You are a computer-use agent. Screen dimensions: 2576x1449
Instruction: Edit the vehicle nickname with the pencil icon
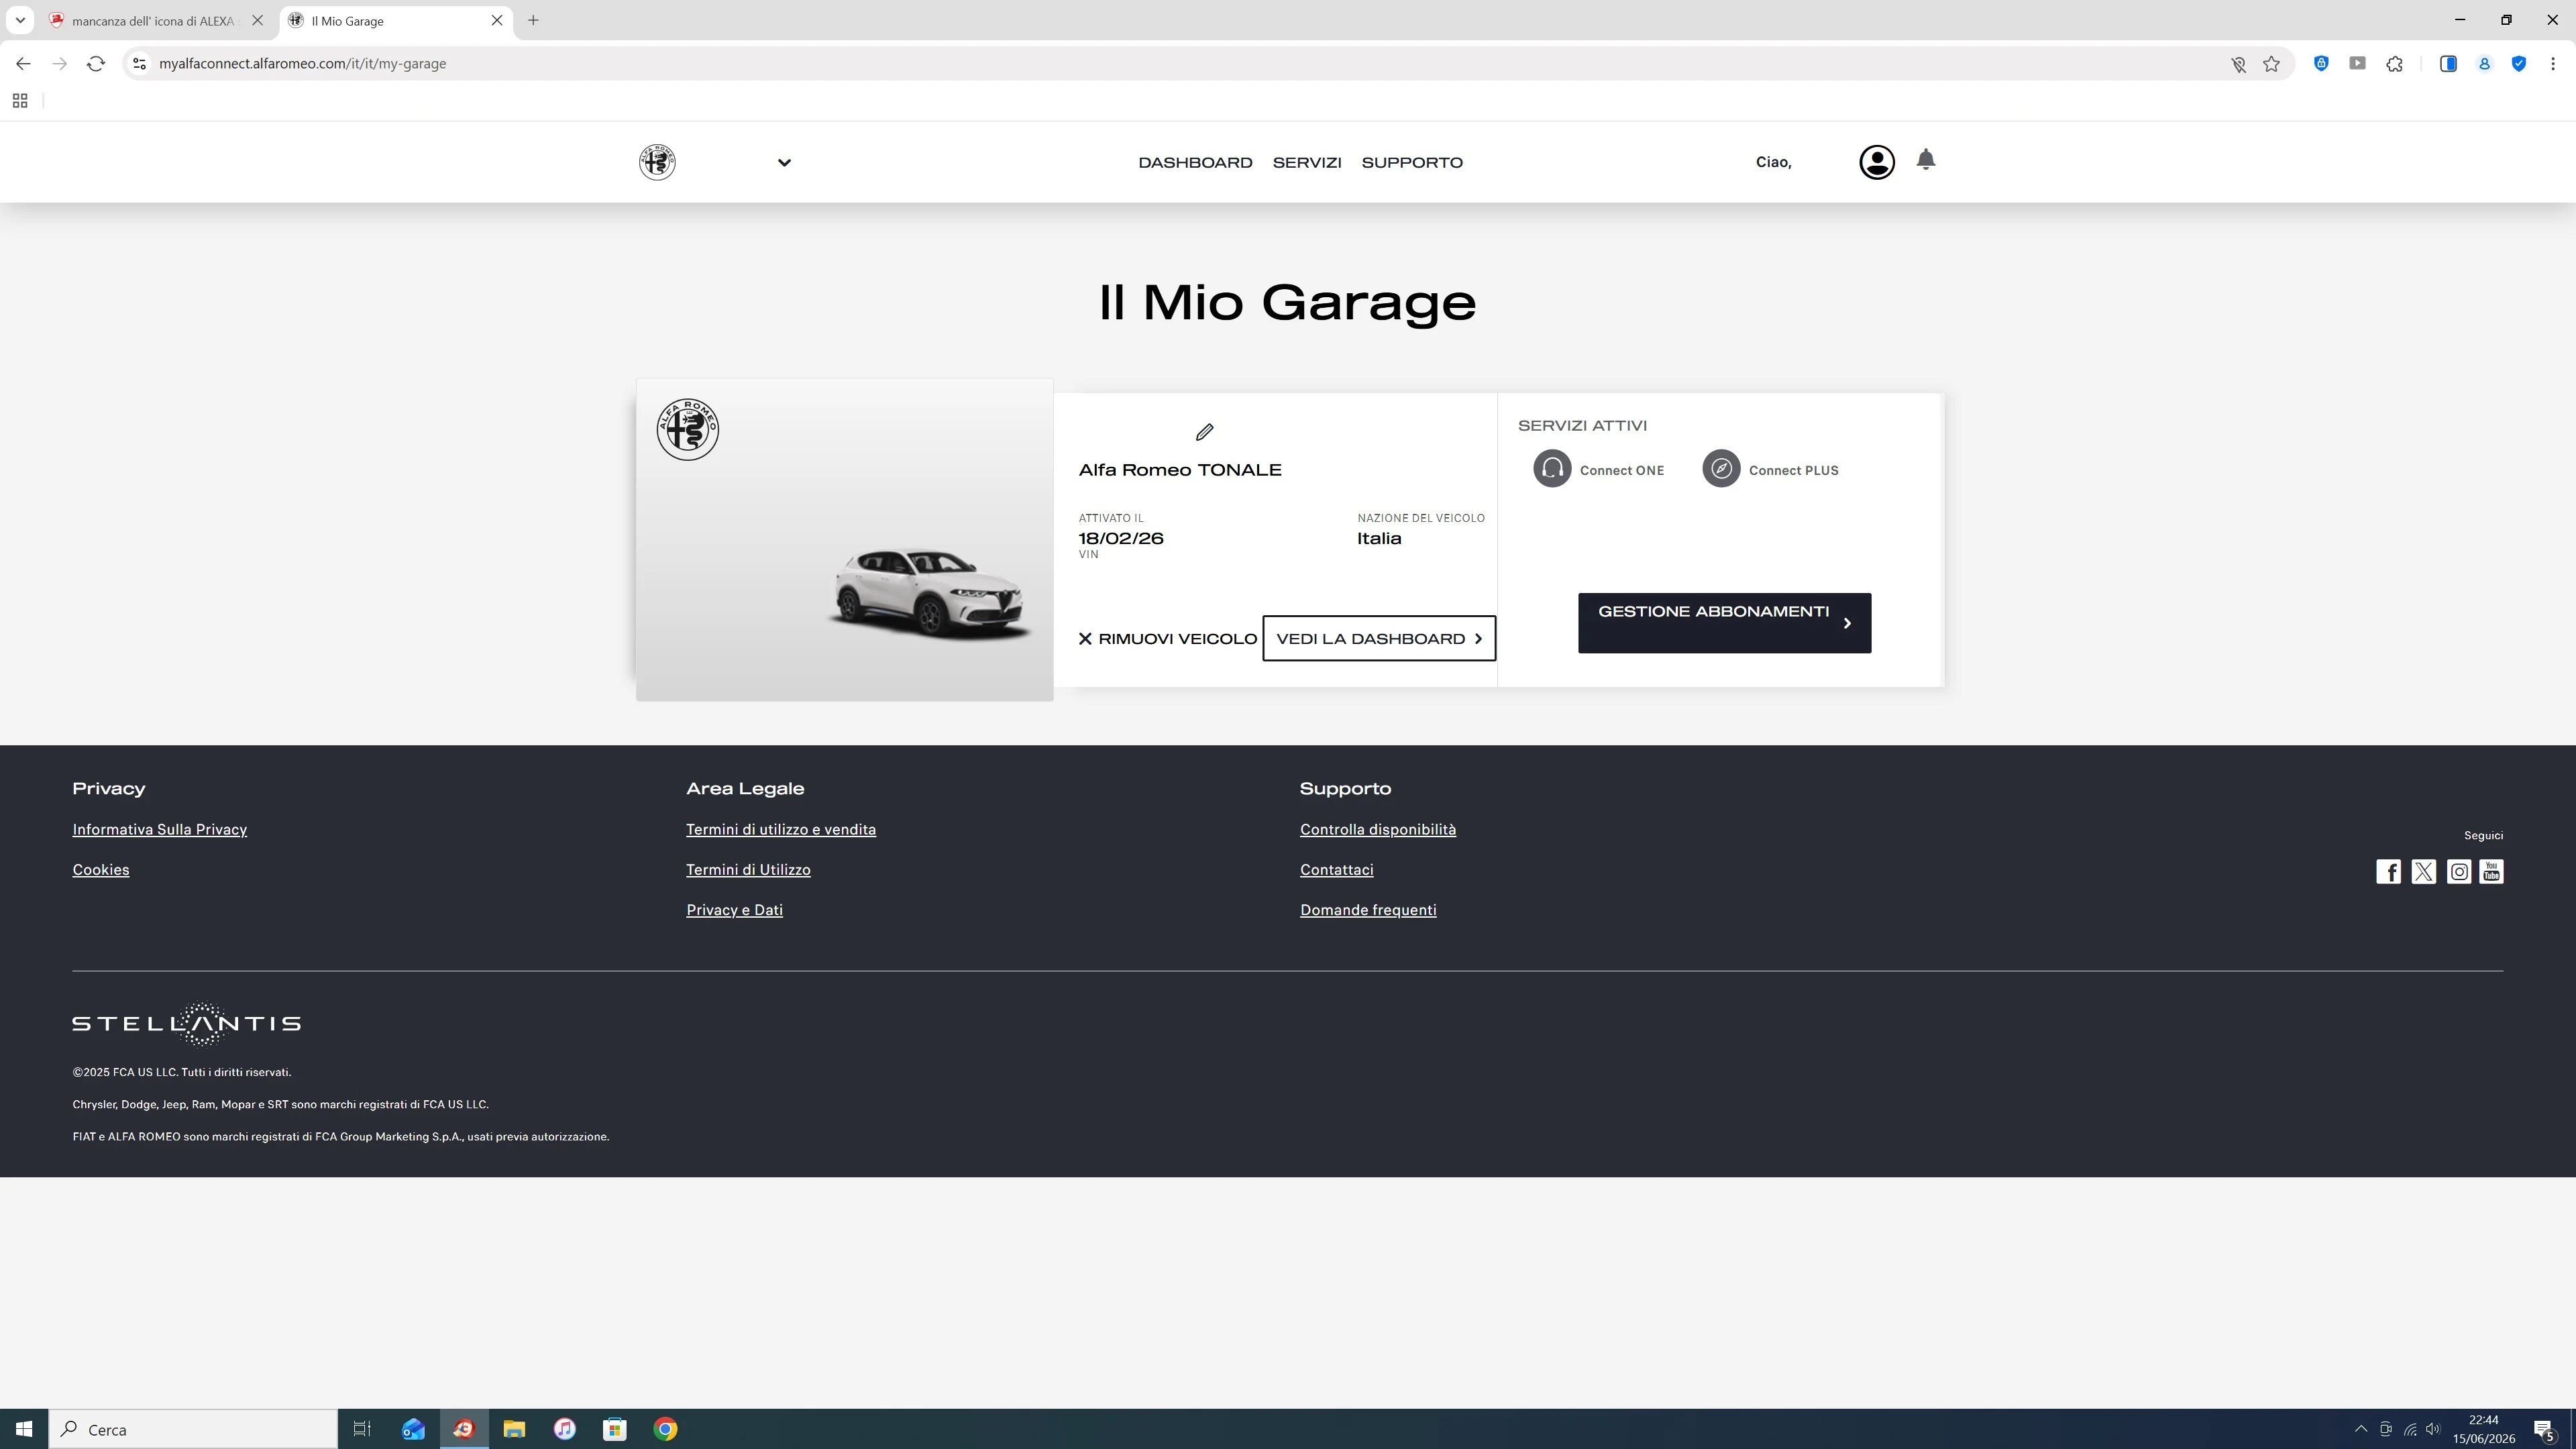click(1204, 432)
